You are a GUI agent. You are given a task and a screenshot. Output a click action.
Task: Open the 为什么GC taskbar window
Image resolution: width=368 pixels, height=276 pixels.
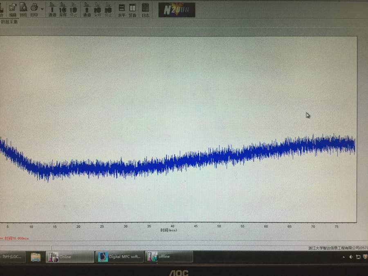pos(12,256)
